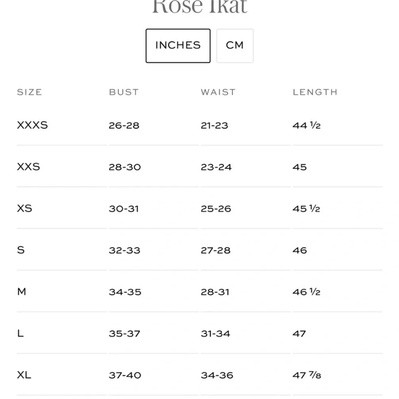Screen dimensions: 399x399
Task: Click bust value 26-28
Action: (x=124, y=125)
